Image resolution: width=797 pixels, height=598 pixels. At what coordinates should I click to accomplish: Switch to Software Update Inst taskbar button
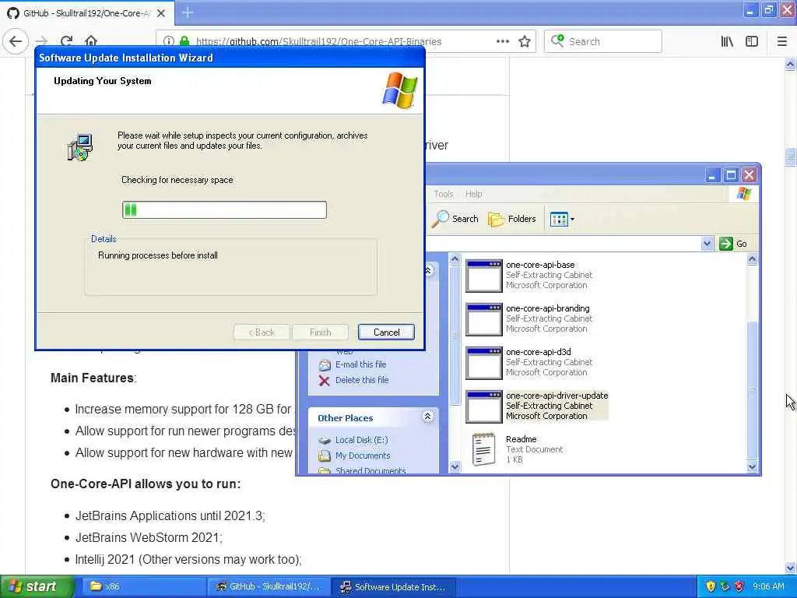(x=393, y=586)
